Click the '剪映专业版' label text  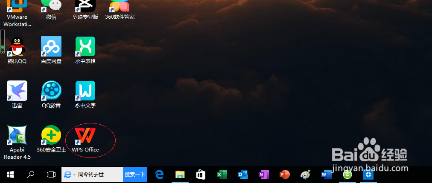[x=85, y=17]
